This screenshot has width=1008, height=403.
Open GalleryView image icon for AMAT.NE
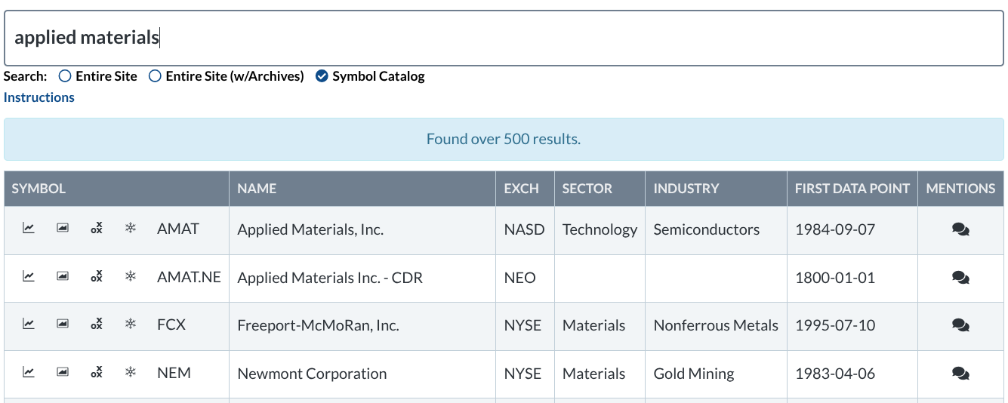pyautogui.click(x=63, y=277)
